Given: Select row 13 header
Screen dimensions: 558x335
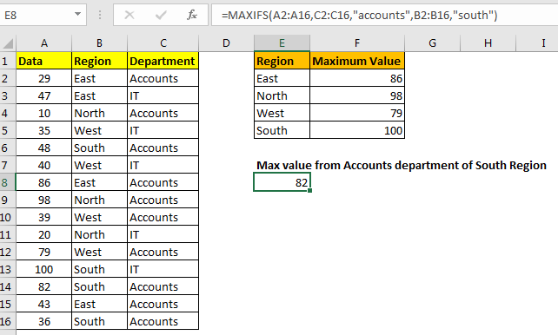Looking at the screenshot, I should [7, 269].
